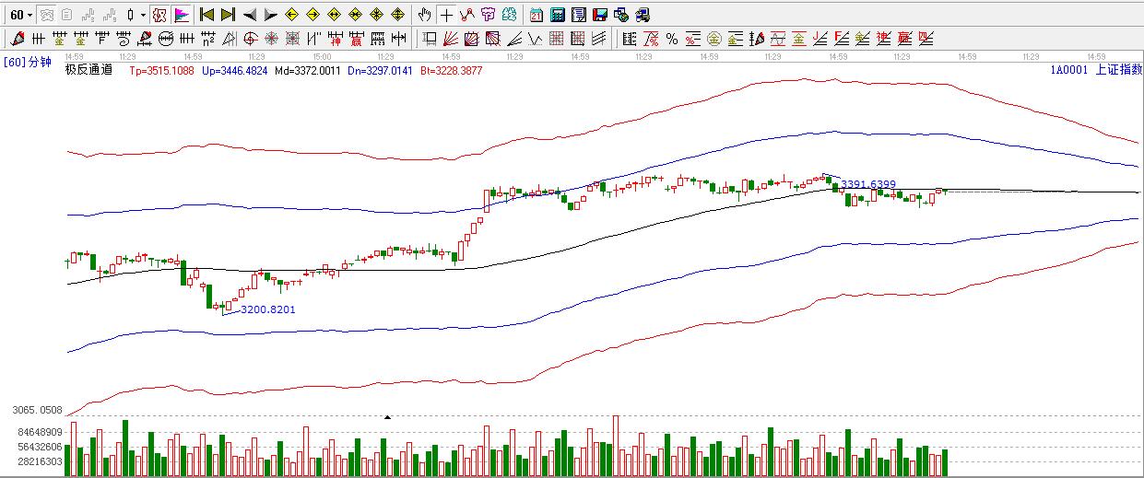The height and width of the screenshot is (478, 1144).
Task: Click the red floppy disk save icon
Action: [599, 15]
